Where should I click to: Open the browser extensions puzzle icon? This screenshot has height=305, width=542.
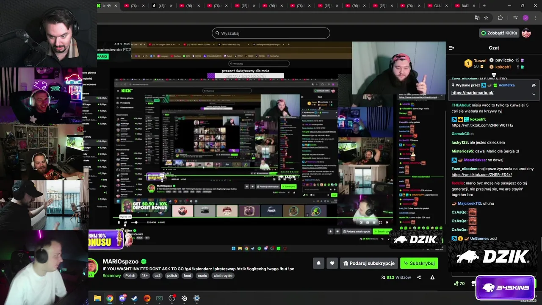pyautogui.click(x=501, y=18)
